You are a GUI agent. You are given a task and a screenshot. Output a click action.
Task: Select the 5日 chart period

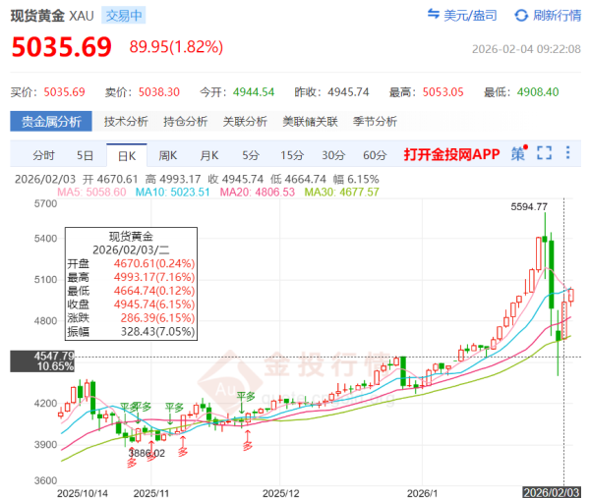pyautogui.click(x=85, y=155)
